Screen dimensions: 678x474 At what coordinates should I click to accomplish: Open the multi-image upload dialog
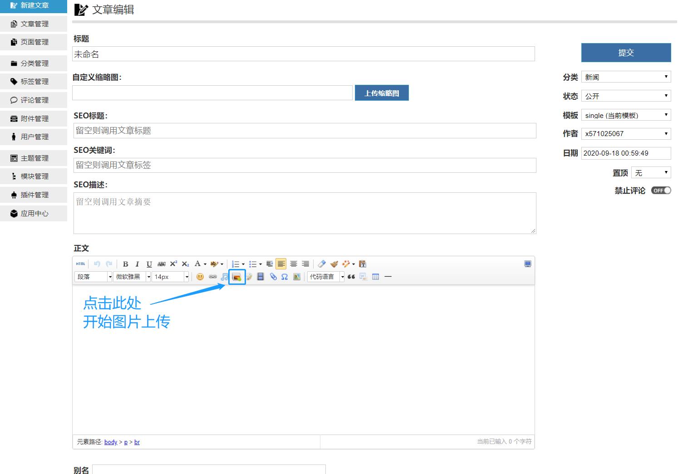coord(237,277)
